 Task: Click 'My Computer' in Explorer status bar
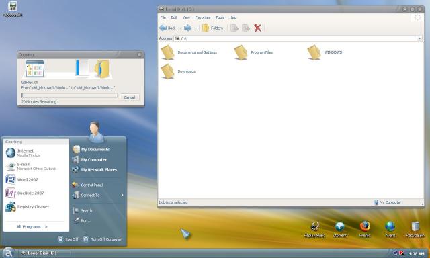click(x=388, y=202)
